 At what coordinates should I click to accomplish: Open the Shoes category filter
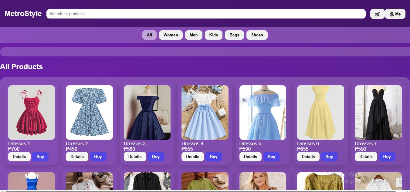click(x=257, y=35)
